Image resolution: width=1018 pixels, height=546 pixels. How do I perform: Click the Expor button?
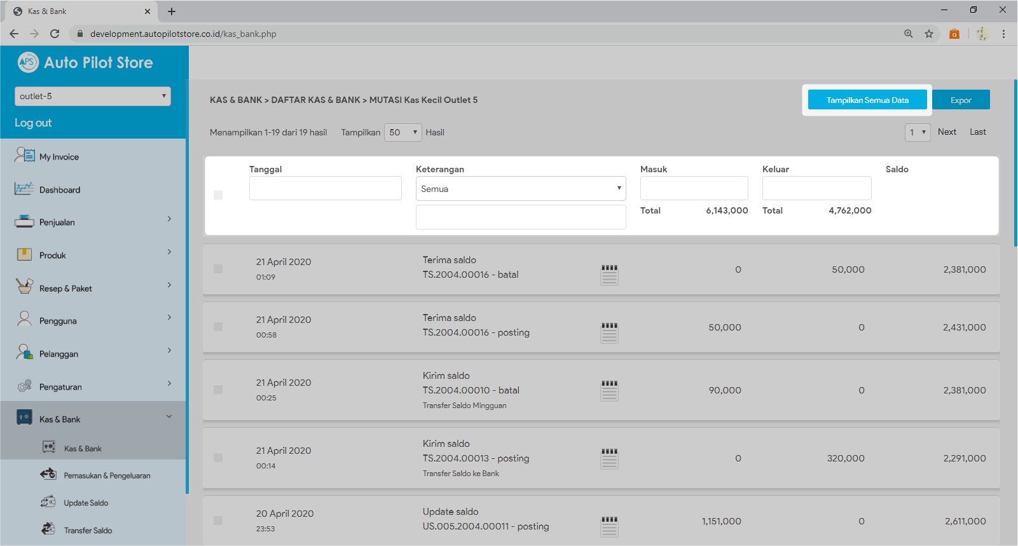pyautogui.click(x=960, y=100)
